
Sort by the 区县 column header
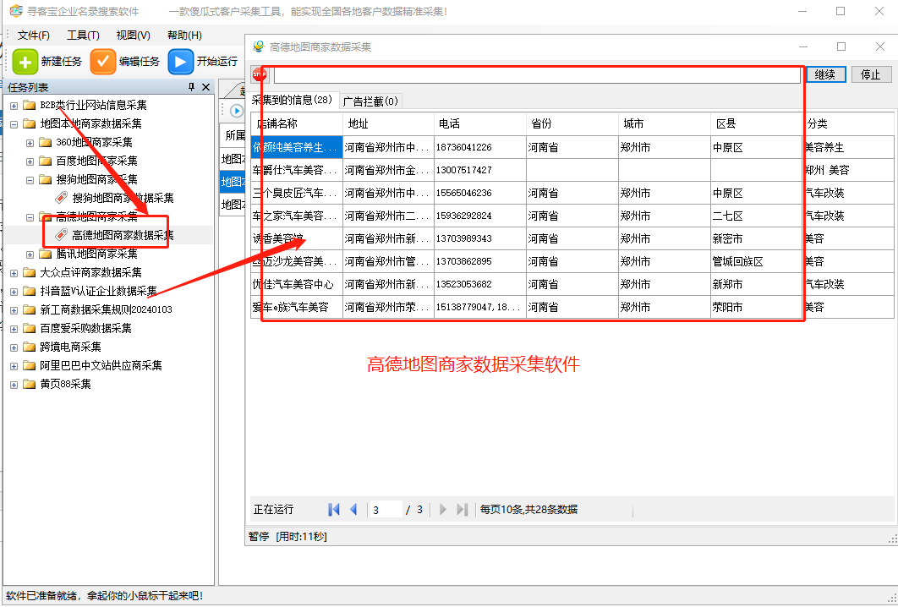click(x=757, y=123)
